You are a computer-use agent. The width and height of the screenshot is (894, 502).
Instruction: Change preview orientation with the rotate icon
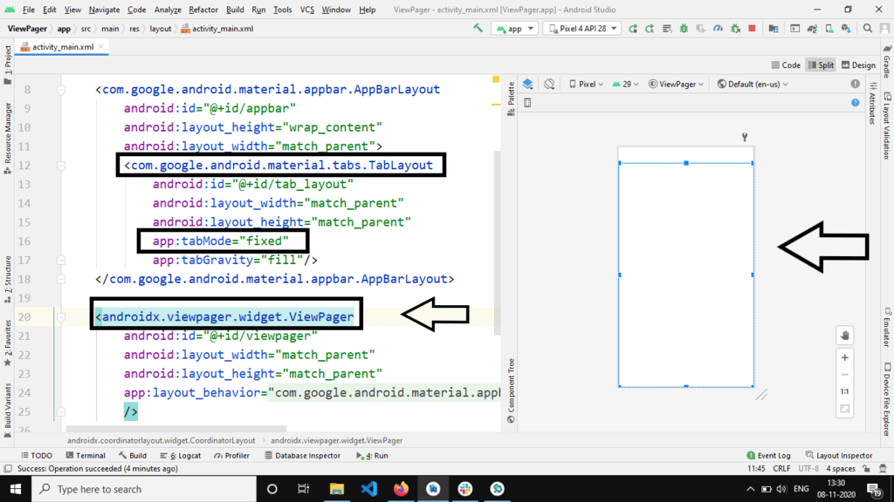point(551,83)
